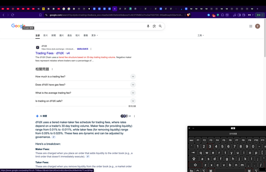The height and width of the screenshot is (172, 266).
Task: Tap the esc key on virtual keyboard
Action: (192, 140)
